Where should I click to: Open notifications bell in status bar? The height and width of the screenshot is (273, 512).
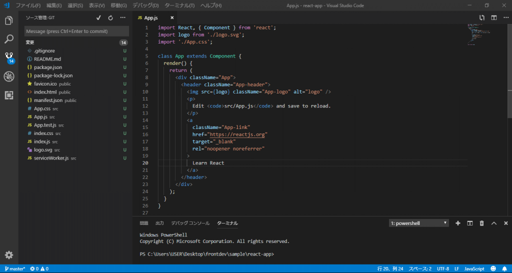pos(504,269)
